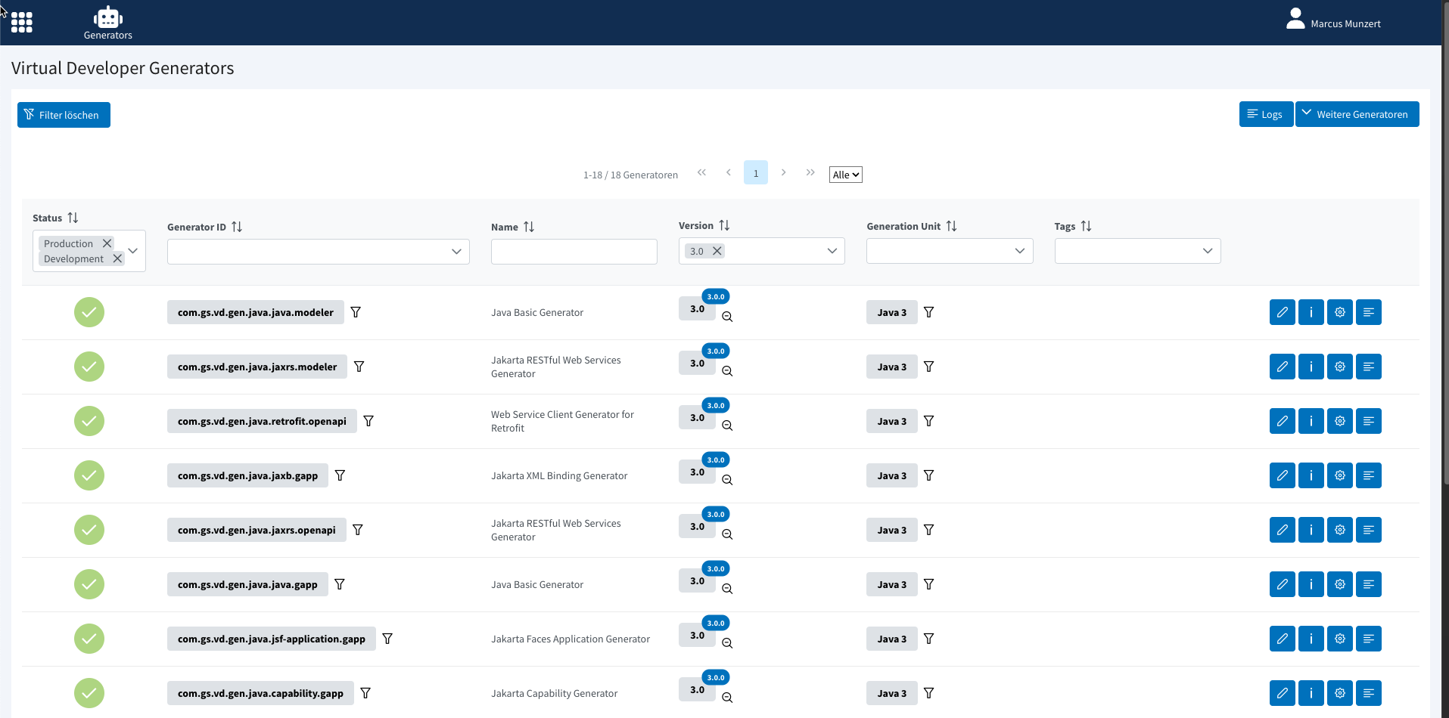
Task: Filter by com.gs.vd.gen.java.jaxb.gapp generator ID
Action: [x=340, y=475]
